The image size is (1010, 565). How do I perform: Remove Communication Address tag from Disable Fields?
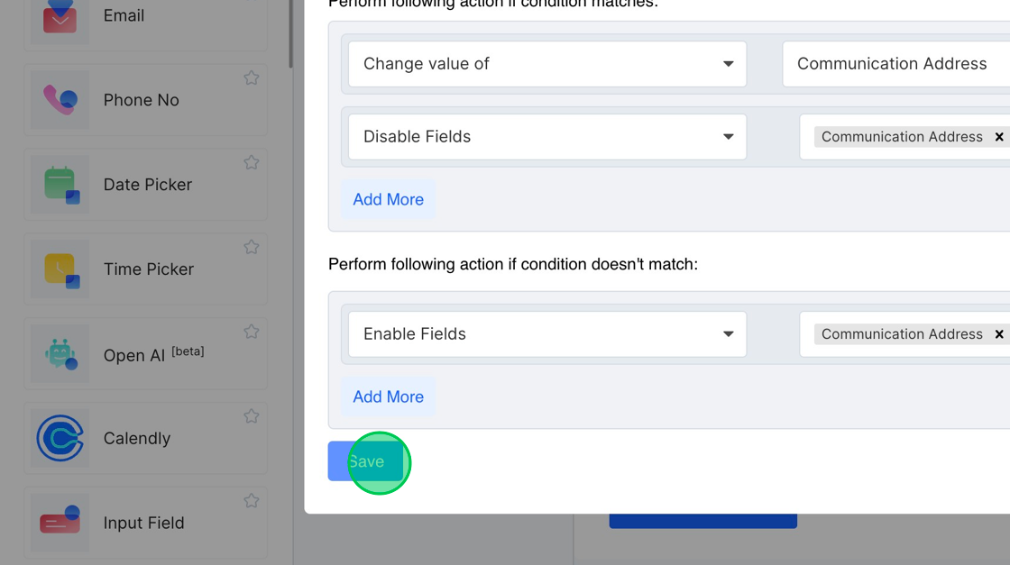[998, 137]
